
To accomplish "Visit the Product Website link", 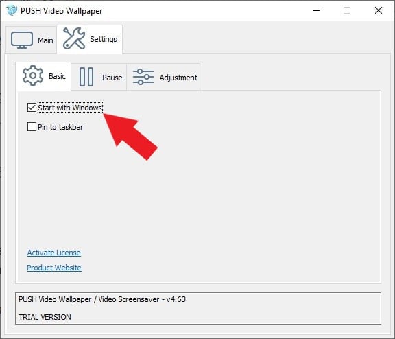I will pyautogui.click(x=54, y=268).
